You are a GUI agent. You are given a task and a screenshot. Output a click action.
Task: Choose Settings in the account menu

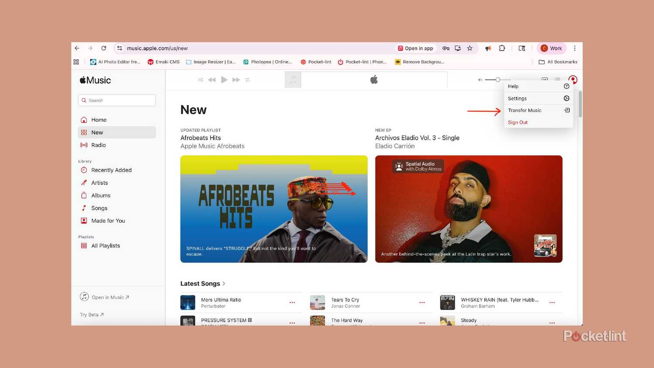click(x=517, y=99)
